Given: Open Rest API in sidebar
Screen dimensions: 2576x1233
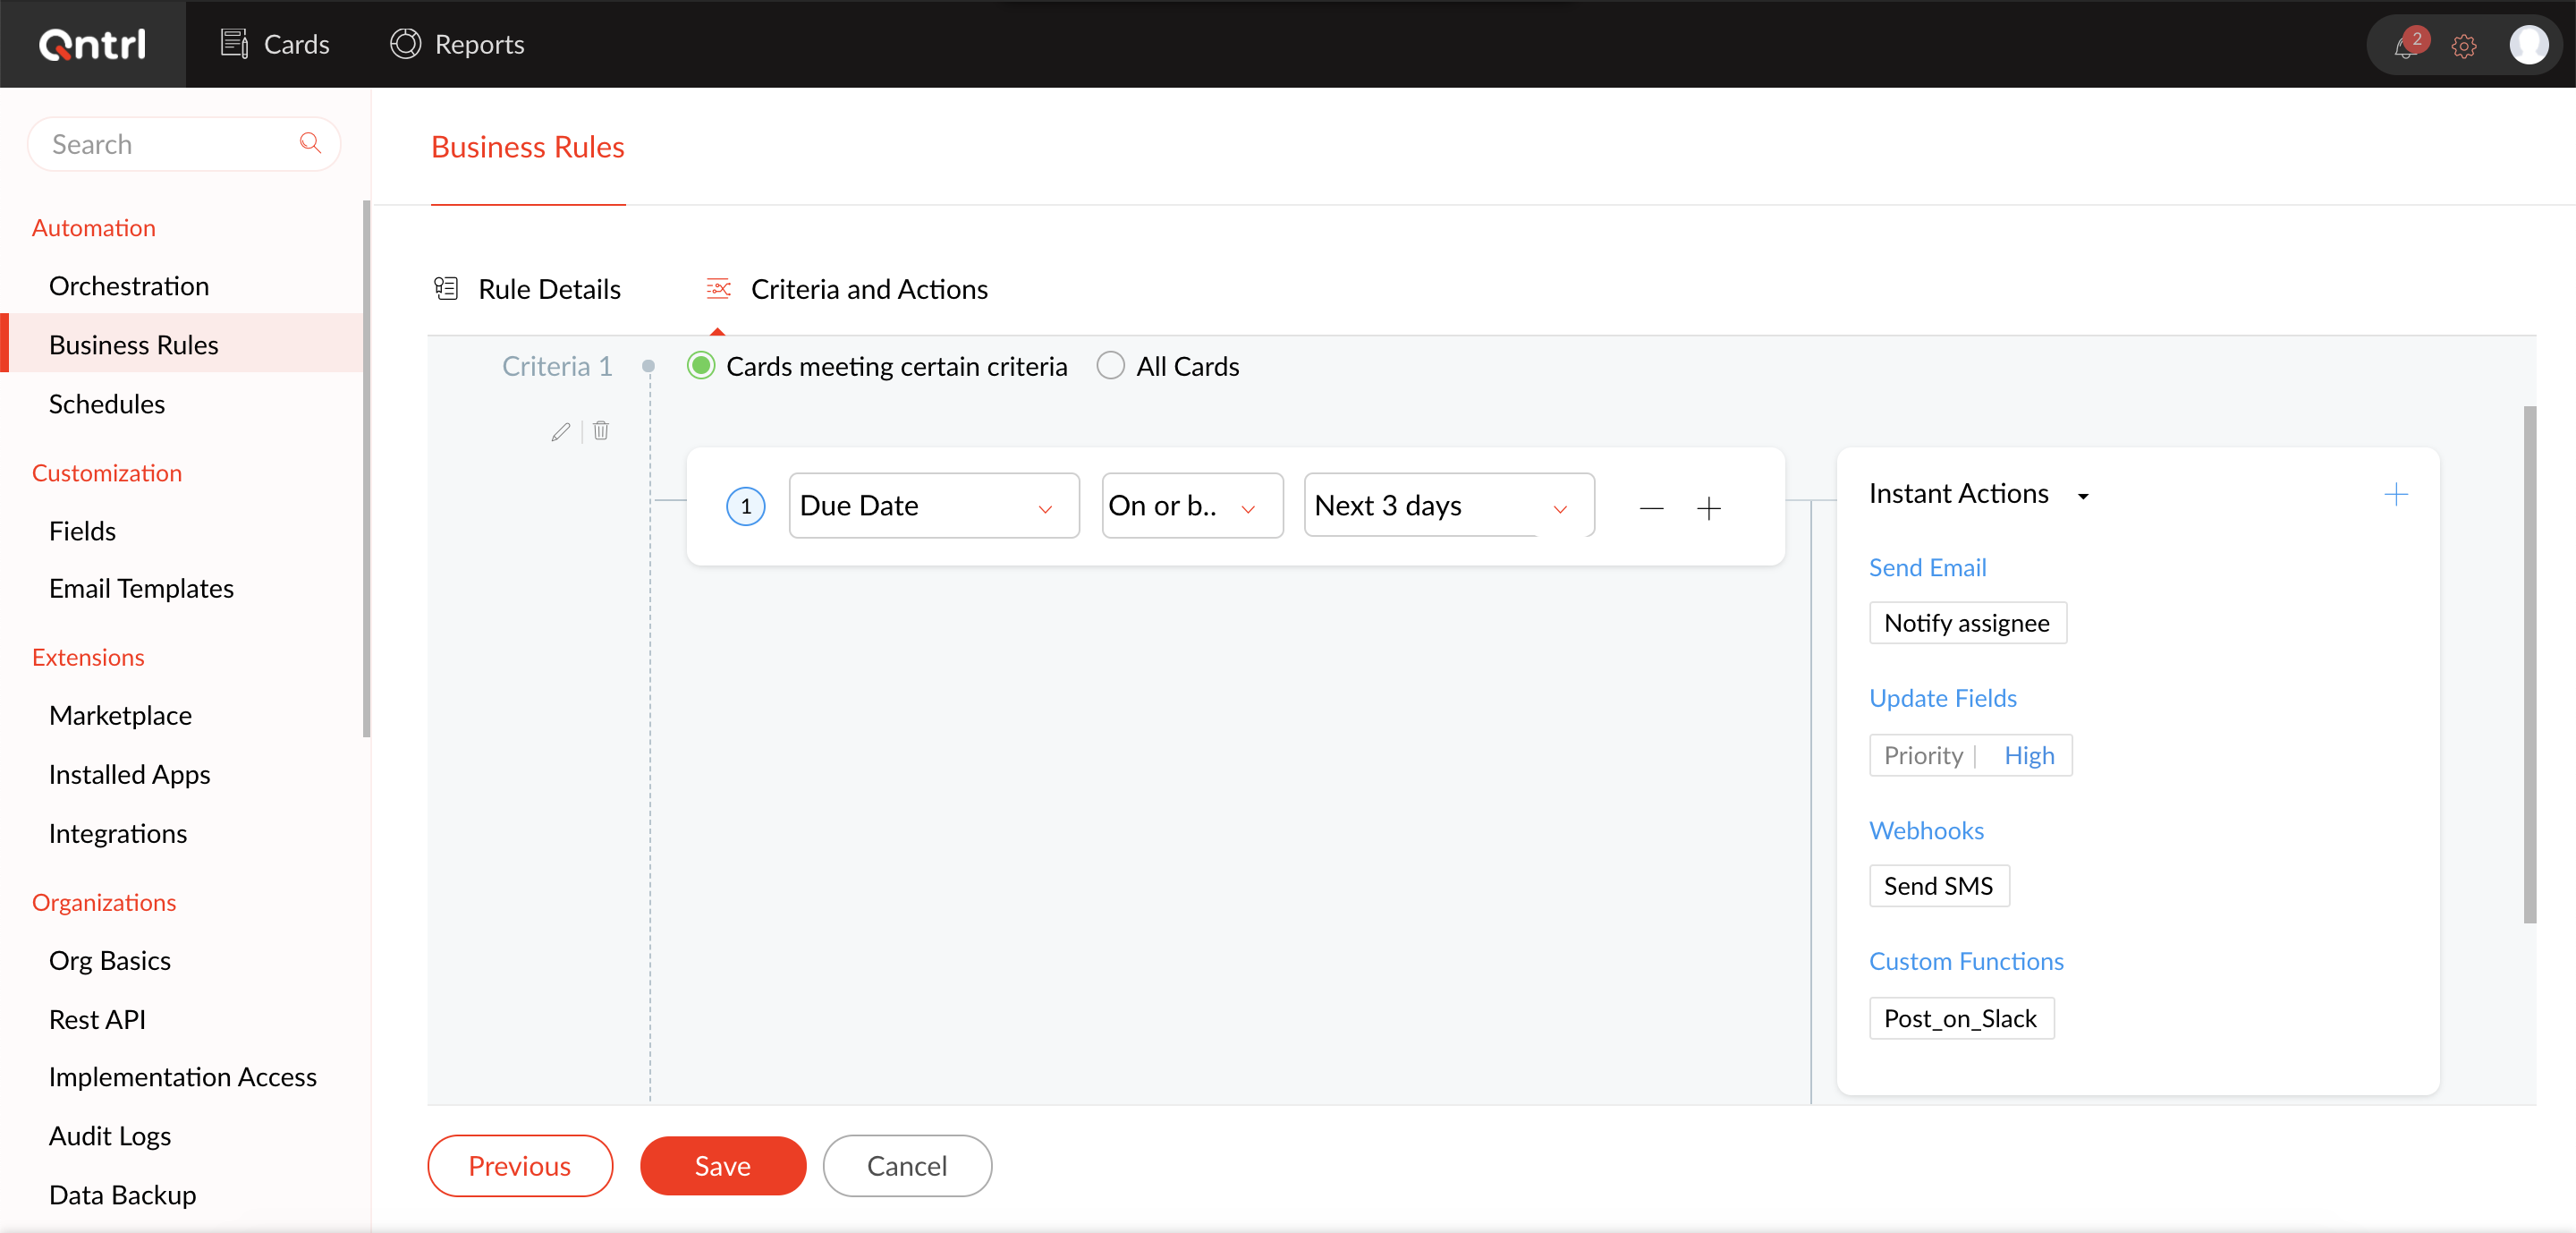Looking at the screenshot, I should click(98, 1019).
